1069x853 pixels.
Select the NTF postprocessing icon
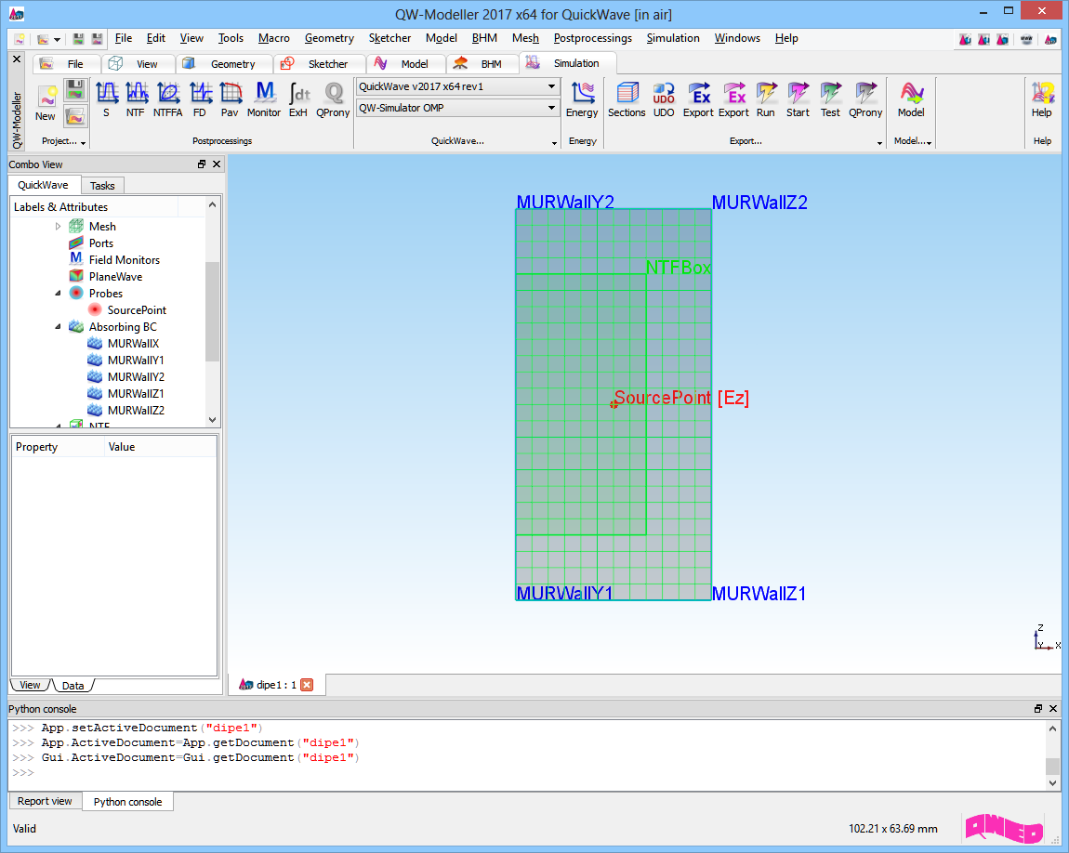point(136,99)
